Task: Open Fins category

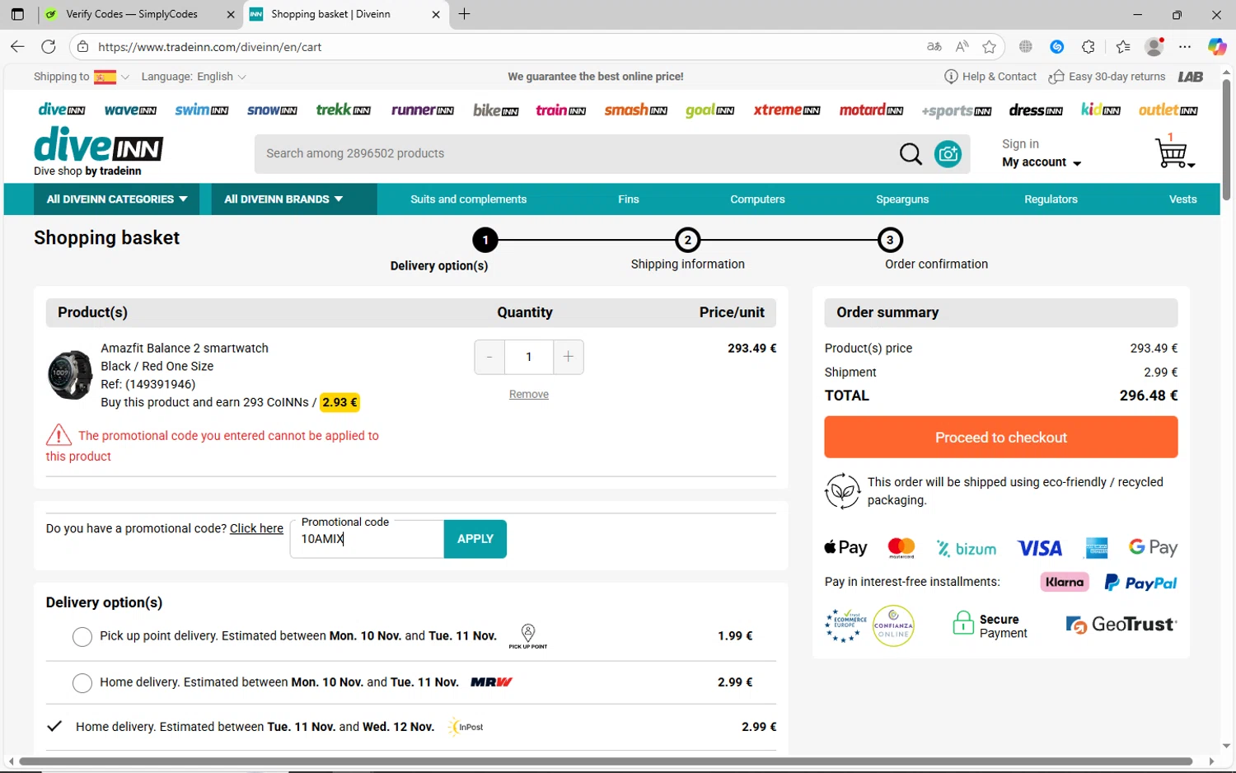Action: (629, 199)
